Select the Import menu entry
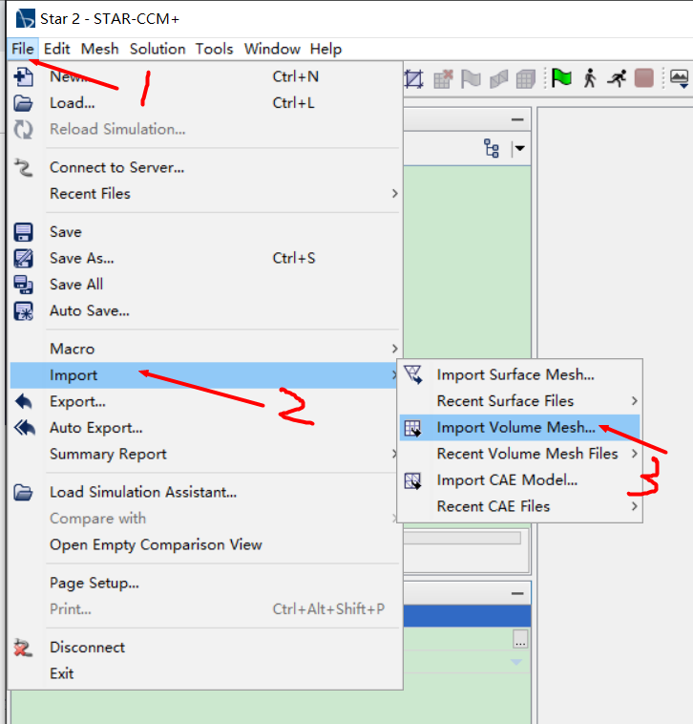 pyautogui.click(x=205, y=375)
